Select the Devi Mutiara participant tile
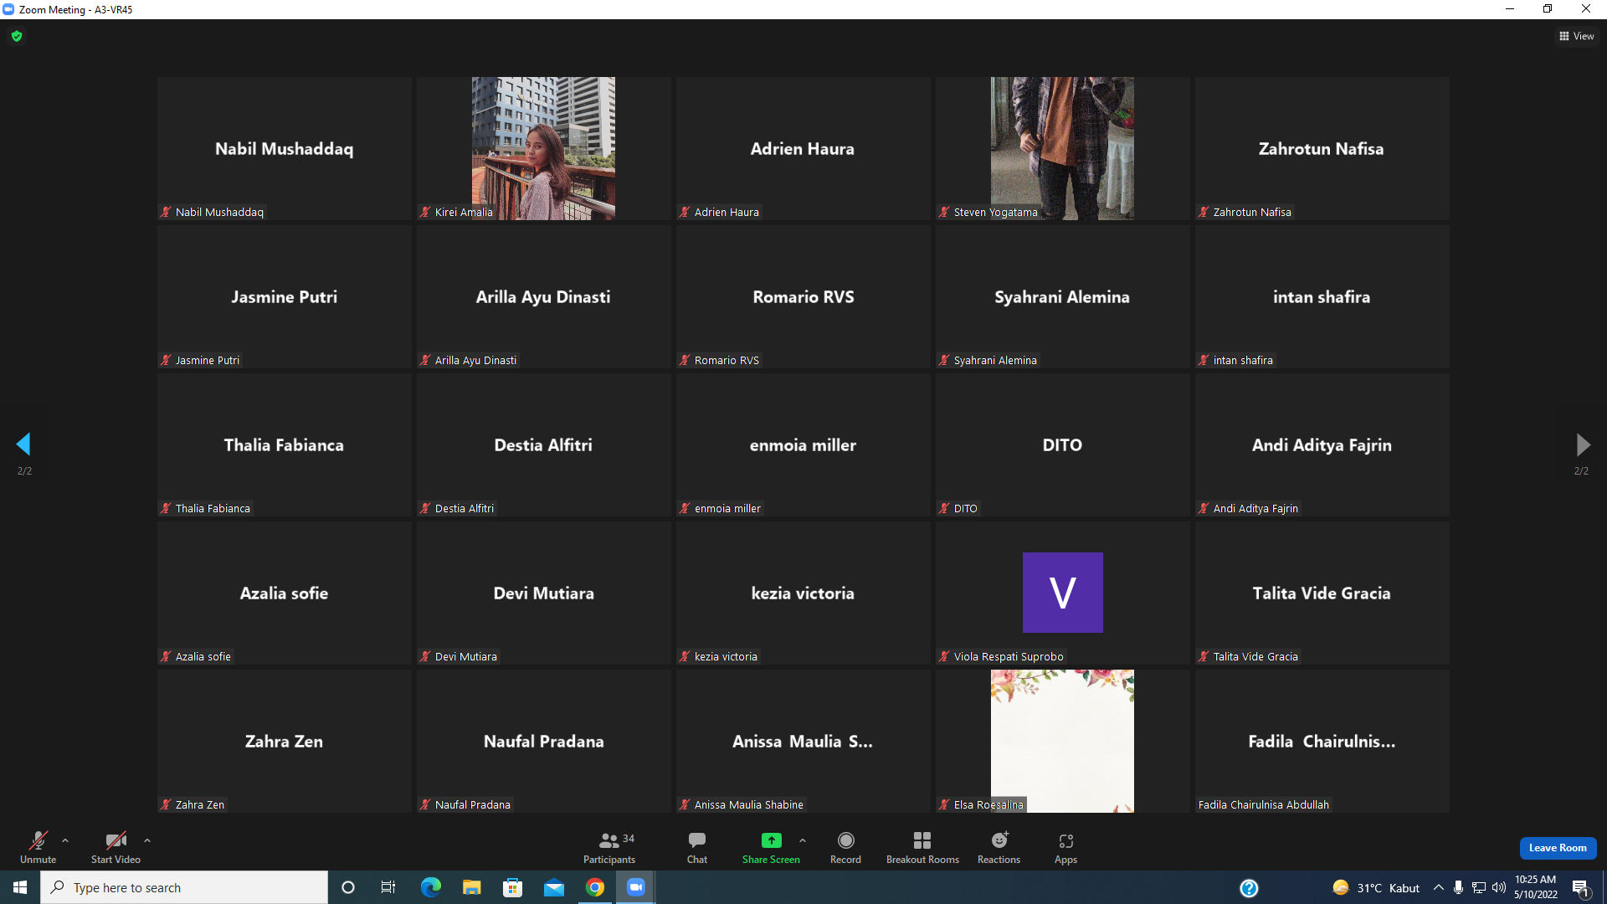Image resolution: width=1607 pixels, height=904 pixels. click(543, 593)
